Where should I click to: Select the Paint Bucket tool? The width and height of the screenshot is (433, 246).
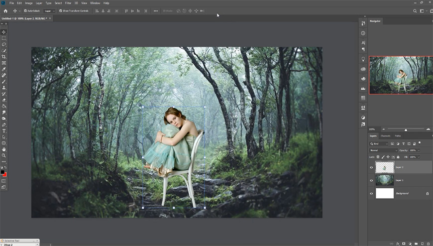[x=4, y=106]
